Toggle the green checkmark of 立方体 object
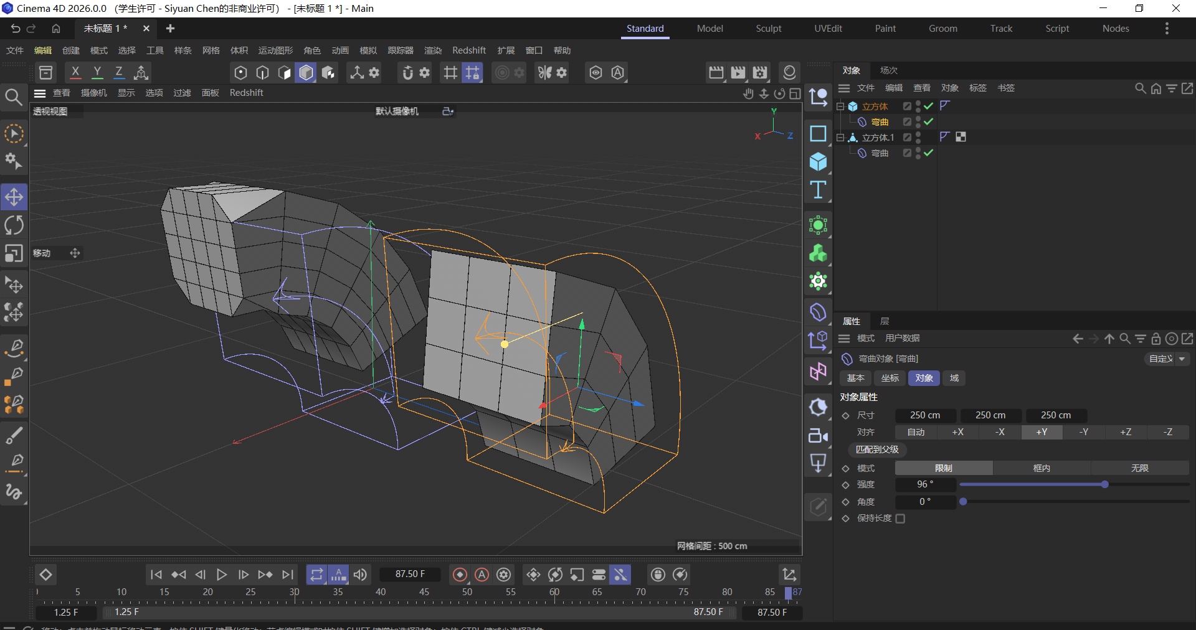 click(x=929, y=106)
